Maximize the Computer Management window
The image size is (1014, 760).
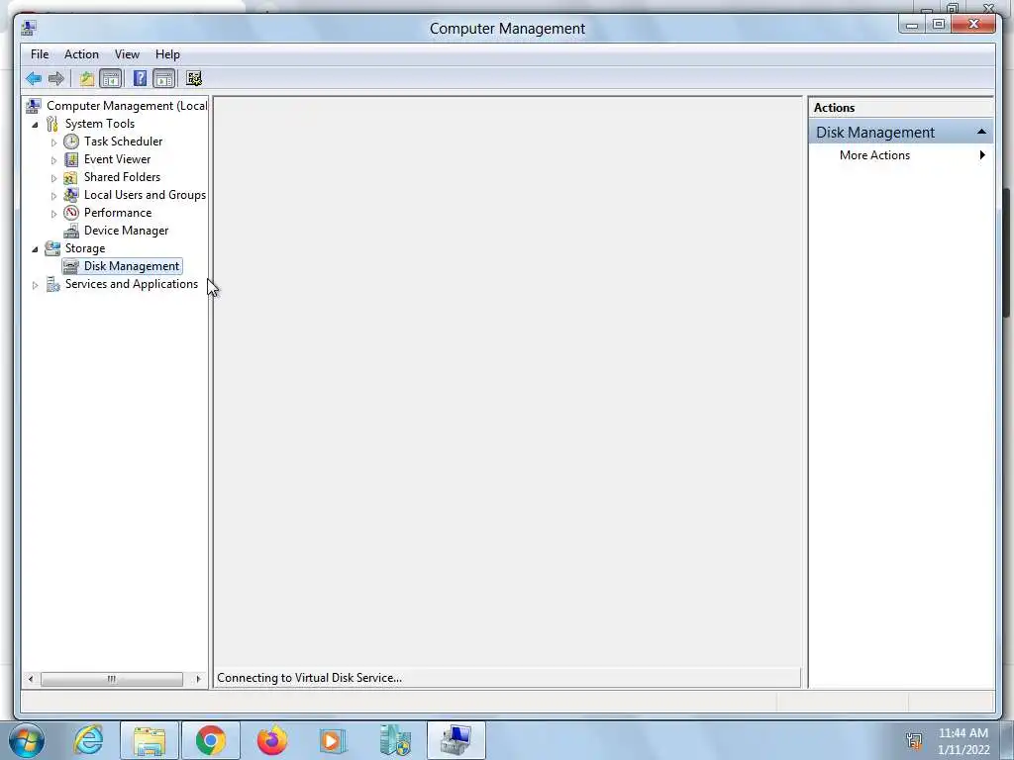(x=939, y=25)
